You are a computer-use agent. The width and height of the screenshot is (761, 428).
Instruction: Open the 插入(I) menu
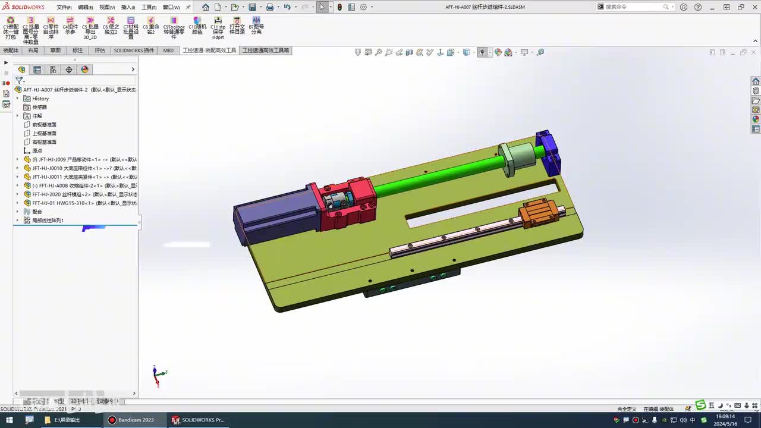128,7
